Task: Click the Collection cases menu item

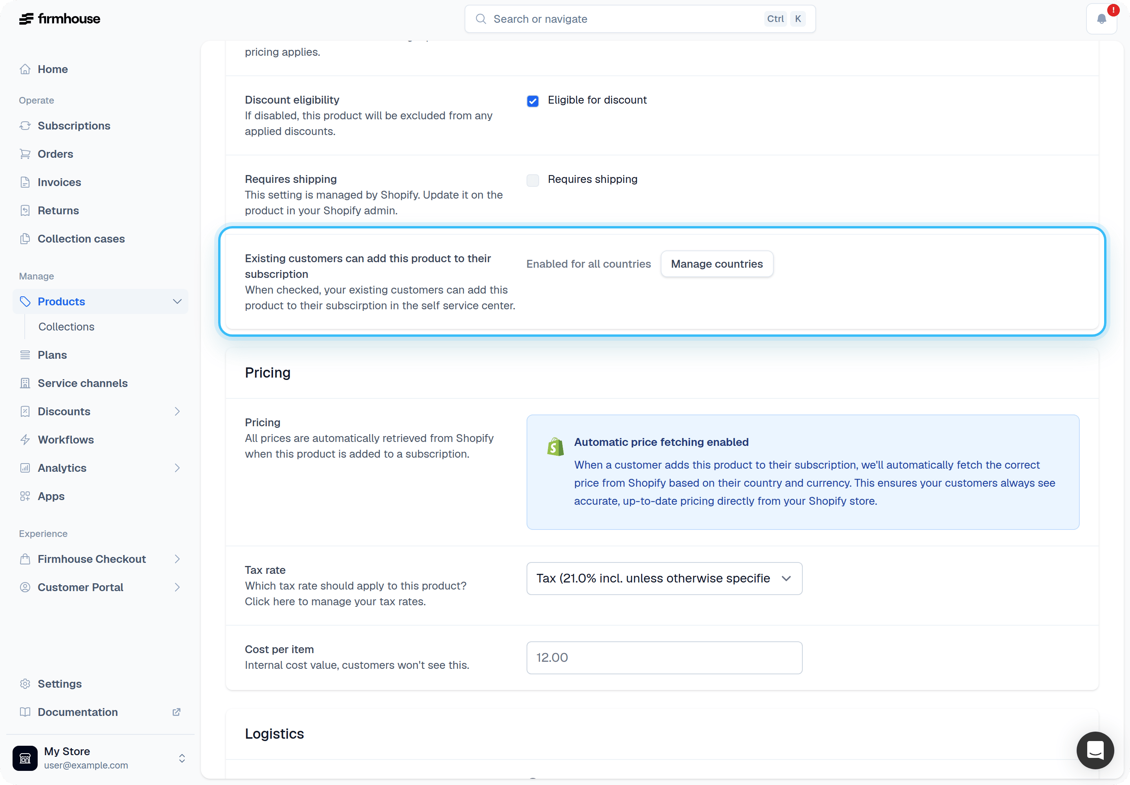Action: (100, 239)
